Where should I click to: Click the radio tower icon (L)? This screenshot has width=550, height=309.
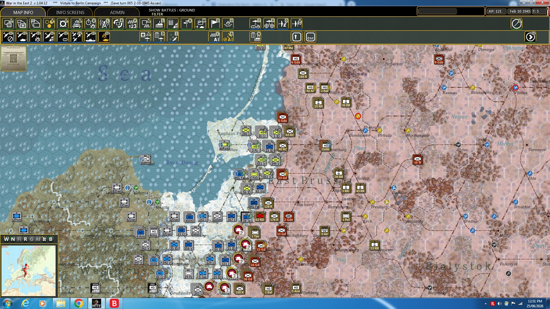pos(104,24)
